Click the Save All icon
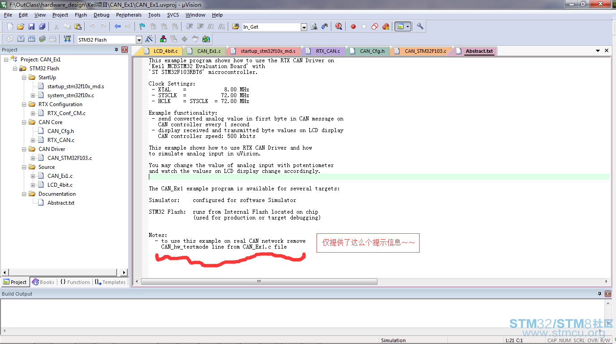Screen dimensions: 616x344 [42, 26]
